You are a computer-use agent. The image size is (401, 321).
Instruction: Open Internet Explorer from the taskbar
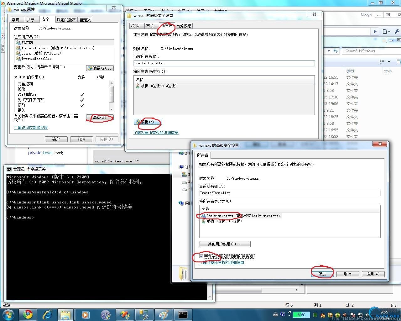click(47, 314)
